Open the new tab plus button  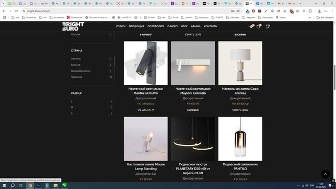point(300,4)
